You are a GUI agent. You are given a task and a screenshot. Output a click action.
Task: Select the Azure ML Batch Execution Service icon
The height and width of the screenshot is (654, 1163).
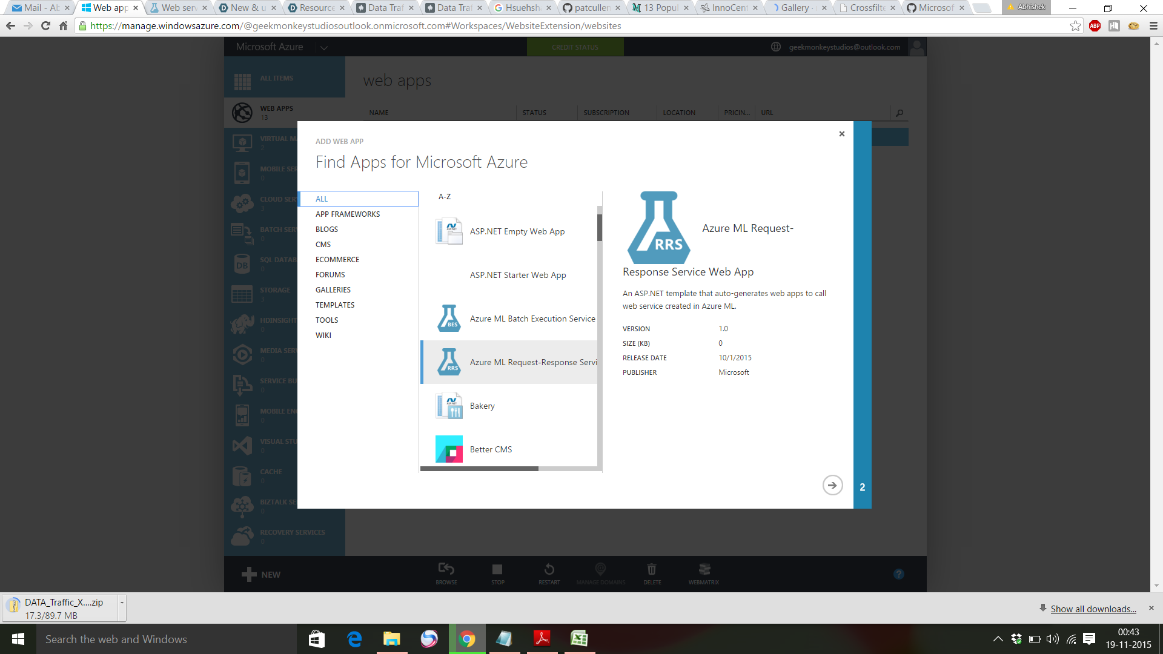tap(449, 319)
